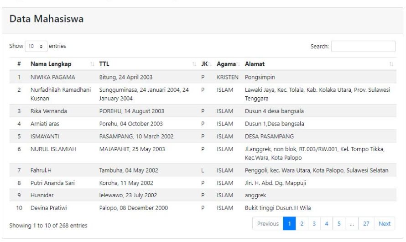Image resolution: width=406 pixels, height=242 pixels.
Task: Go to pagination page 4
Action: click(327, 224)
